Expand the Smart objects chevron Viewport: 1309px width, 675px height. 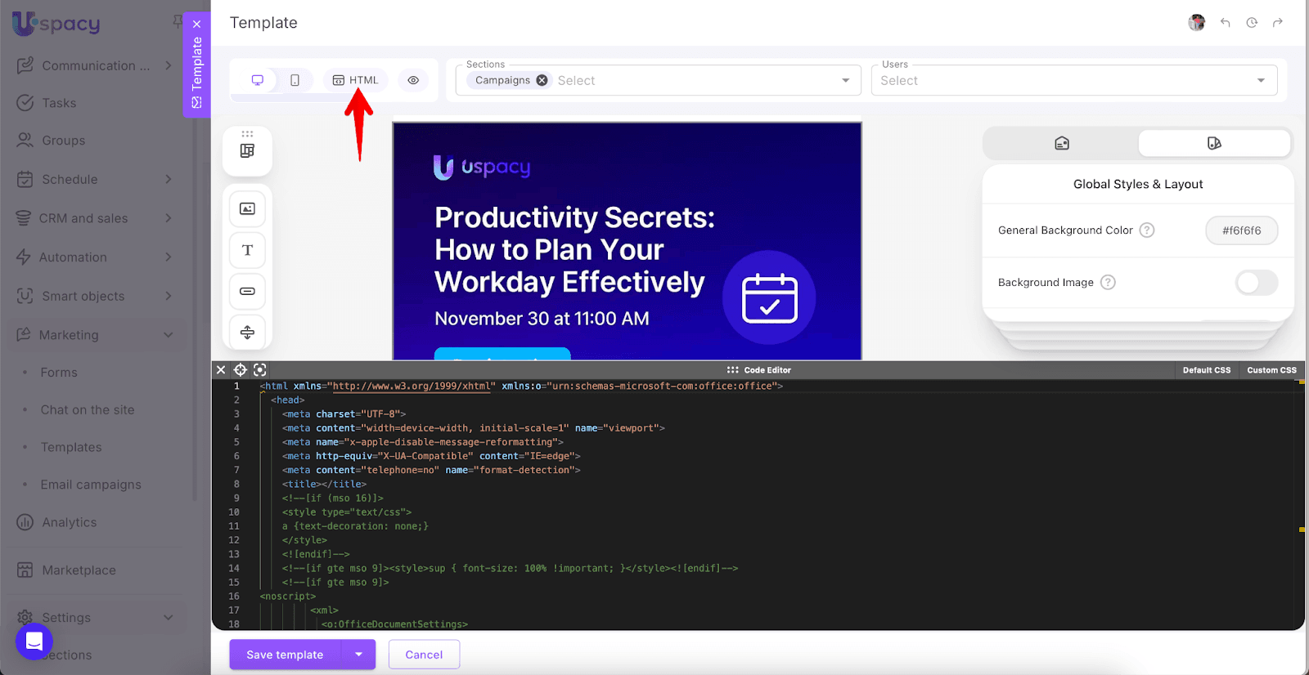pyautogui.click(x=169, y=296)
